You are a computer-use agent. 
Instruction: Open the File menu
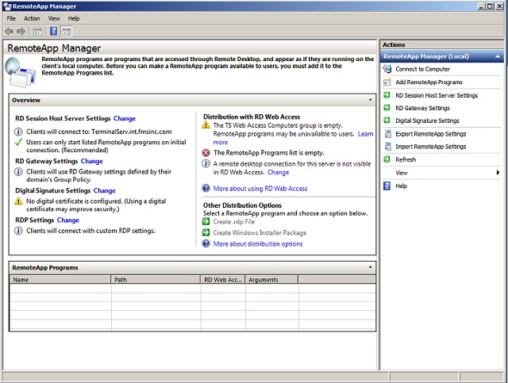(x=11, y=18)
